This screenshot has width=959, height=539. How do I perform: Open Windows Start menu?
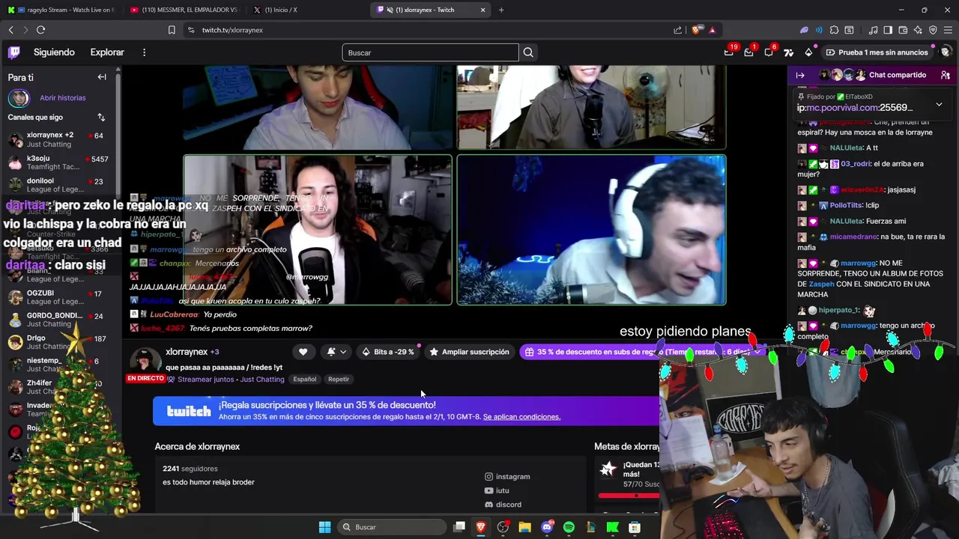[324, 527]
